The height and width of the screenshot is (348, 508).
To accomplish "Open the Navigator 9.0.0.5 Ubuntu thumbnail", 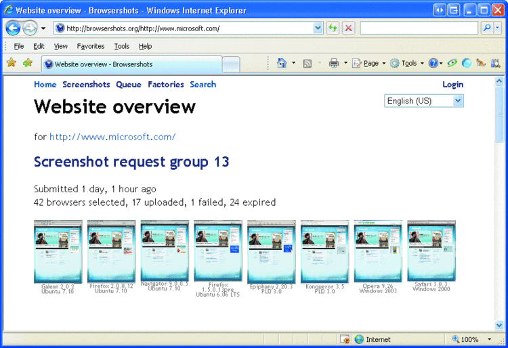I will (x=165, y=251).
